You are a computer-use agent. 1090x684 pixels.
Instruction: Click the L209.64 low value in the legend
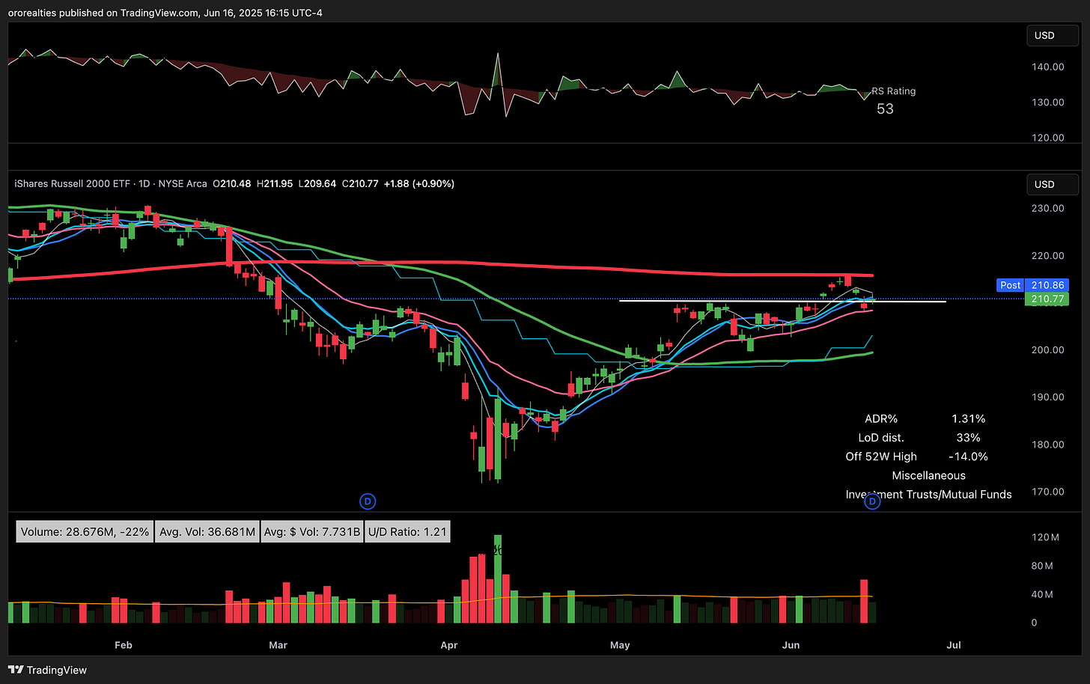[x=317, y=183]
